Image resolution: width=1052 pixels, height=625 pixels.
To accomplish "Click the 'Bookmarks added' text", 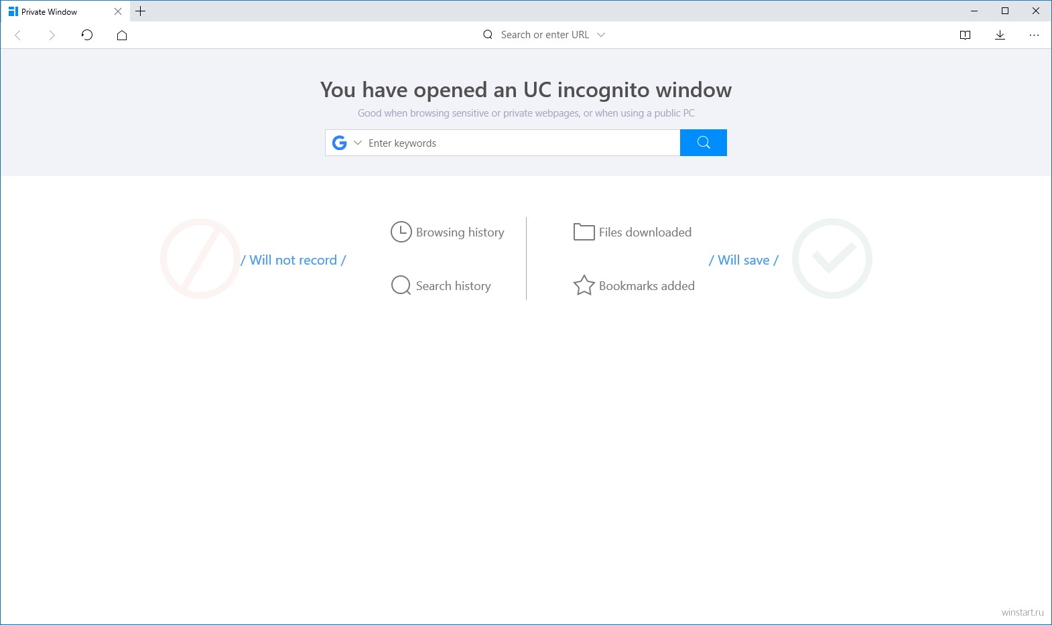I will (647, 286).
